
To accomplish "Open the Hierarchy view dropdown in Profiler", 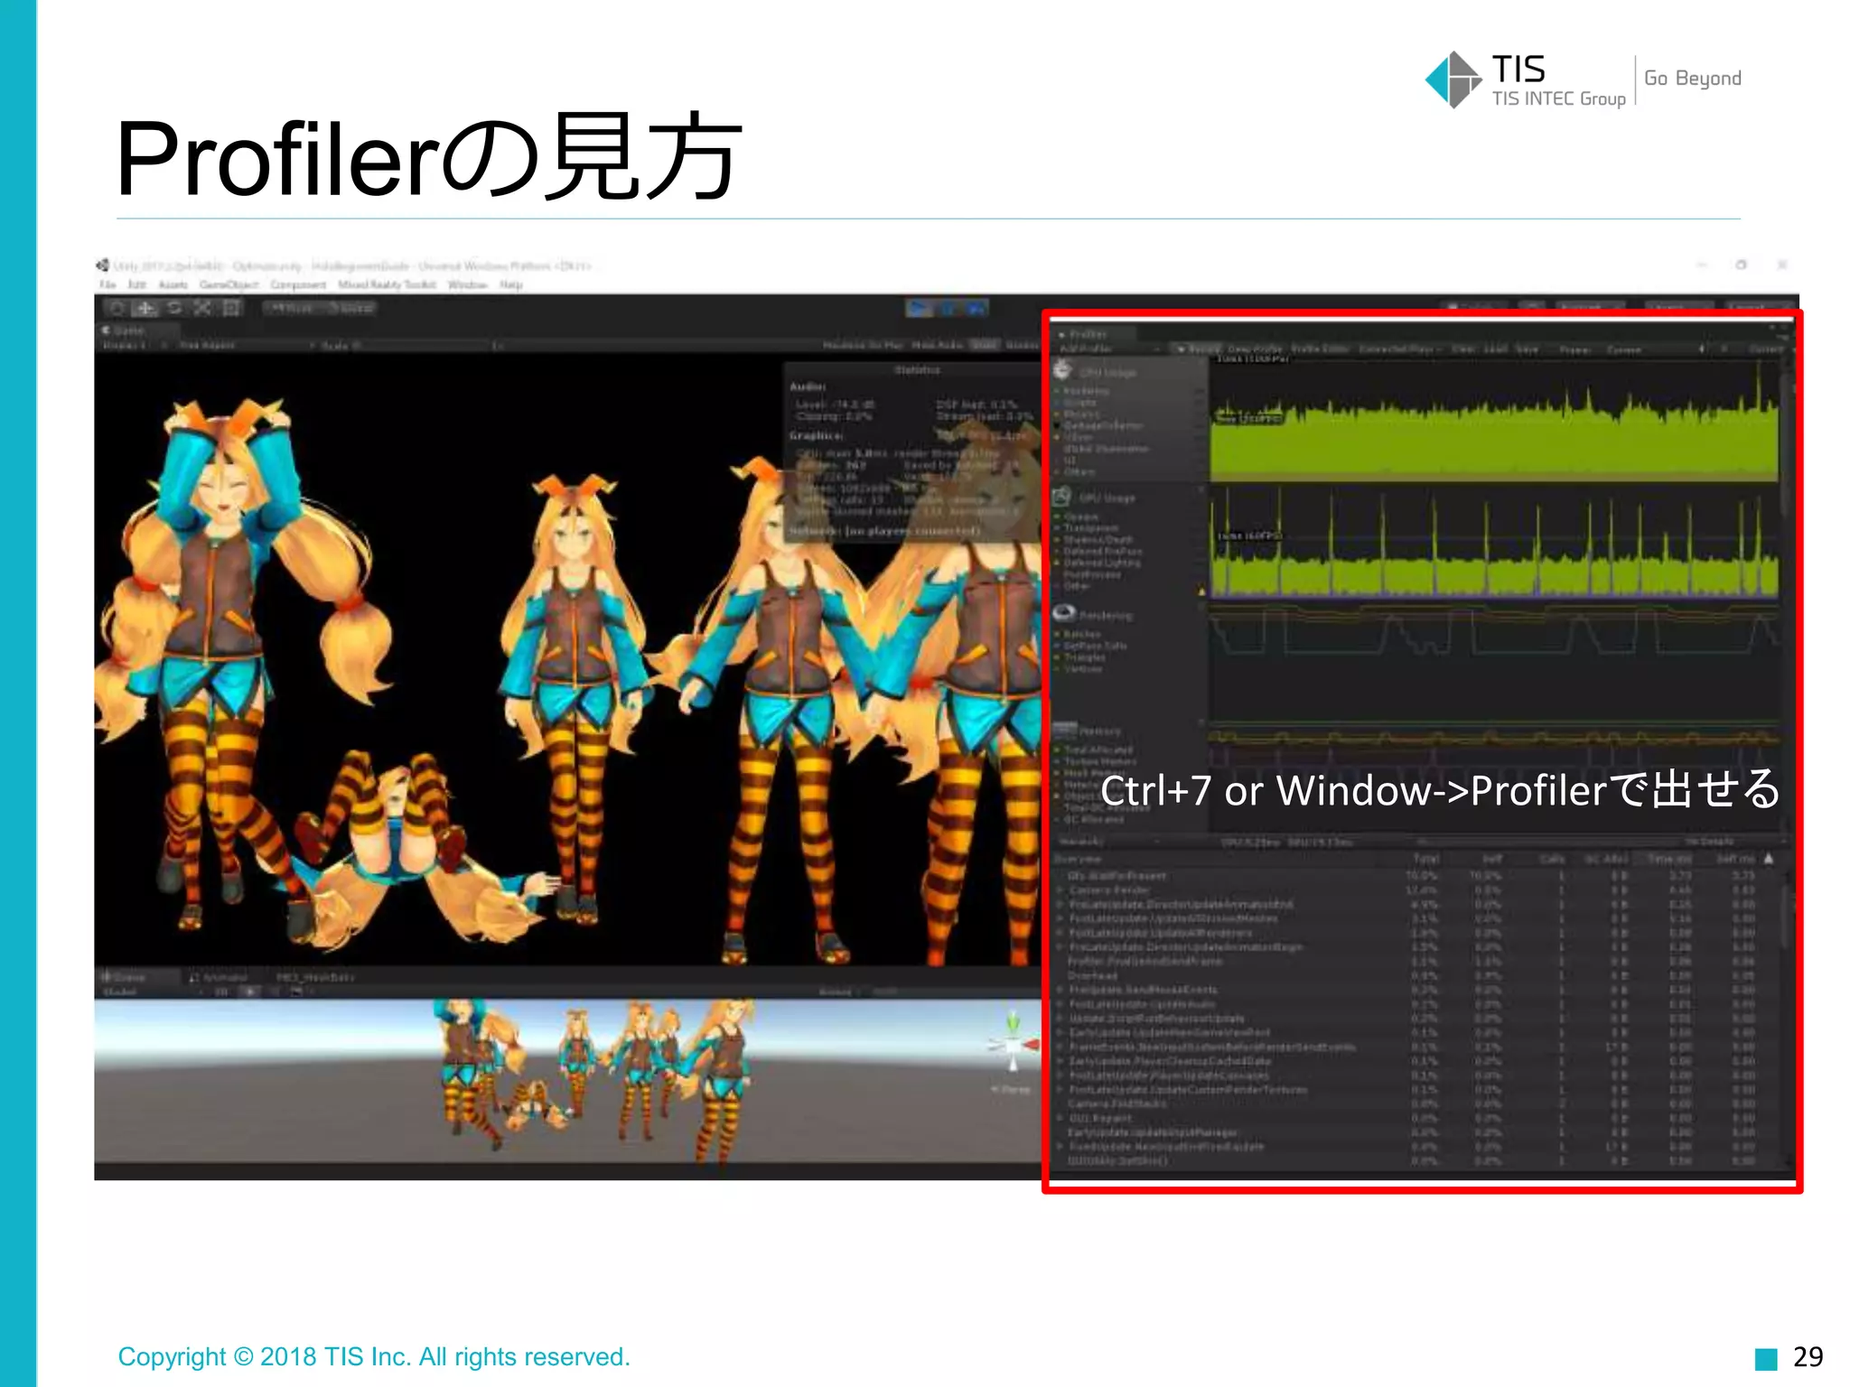I will [x=1108, y=842].
